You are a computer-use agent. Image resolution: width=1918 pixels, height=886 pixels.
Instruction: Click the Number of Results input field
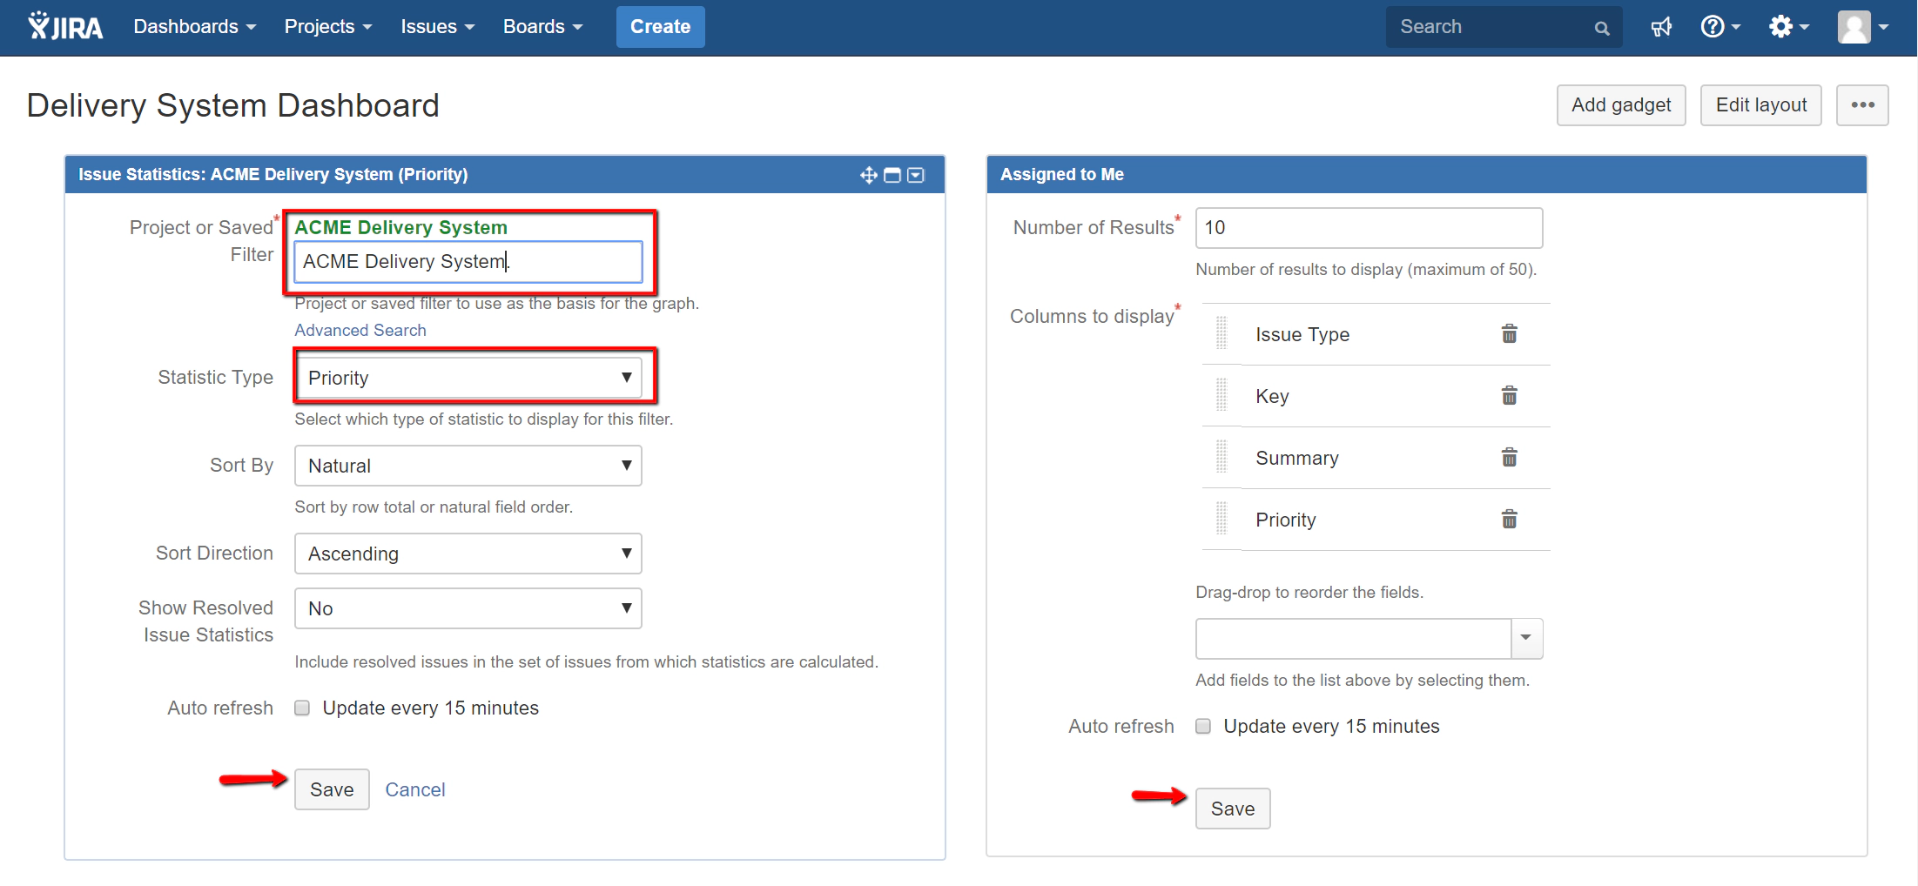click(x=1368, y=227)
